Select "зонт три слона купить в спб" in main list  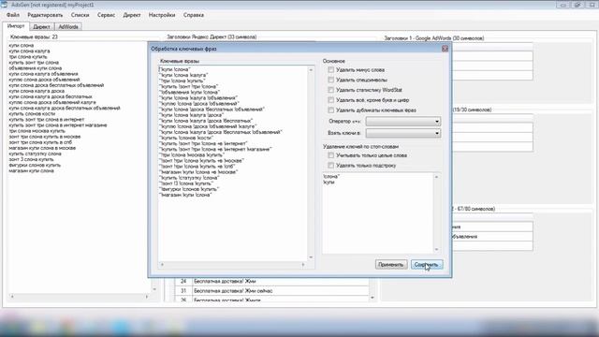pos(40,142)
